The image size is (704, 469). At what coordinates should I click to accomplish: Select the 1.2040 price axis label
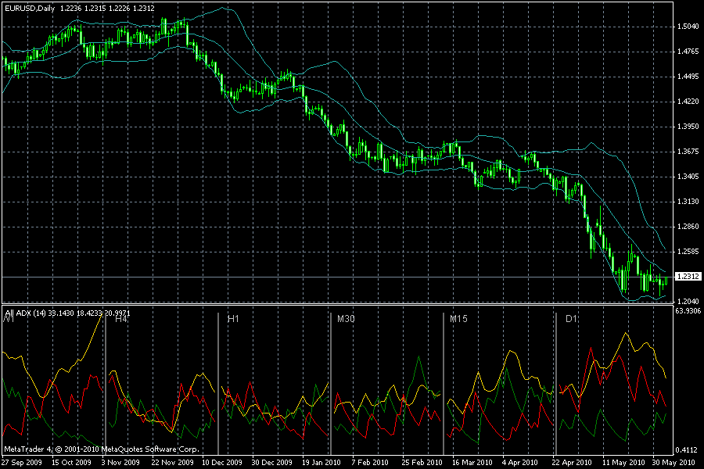pos(688,301)
